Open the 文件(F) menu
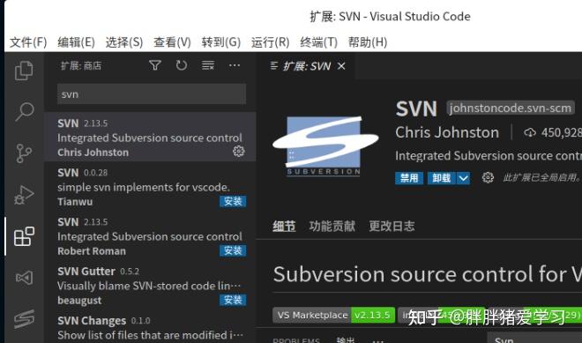The height and width of the screenshot is (343, 582). (x=28, y=42)
